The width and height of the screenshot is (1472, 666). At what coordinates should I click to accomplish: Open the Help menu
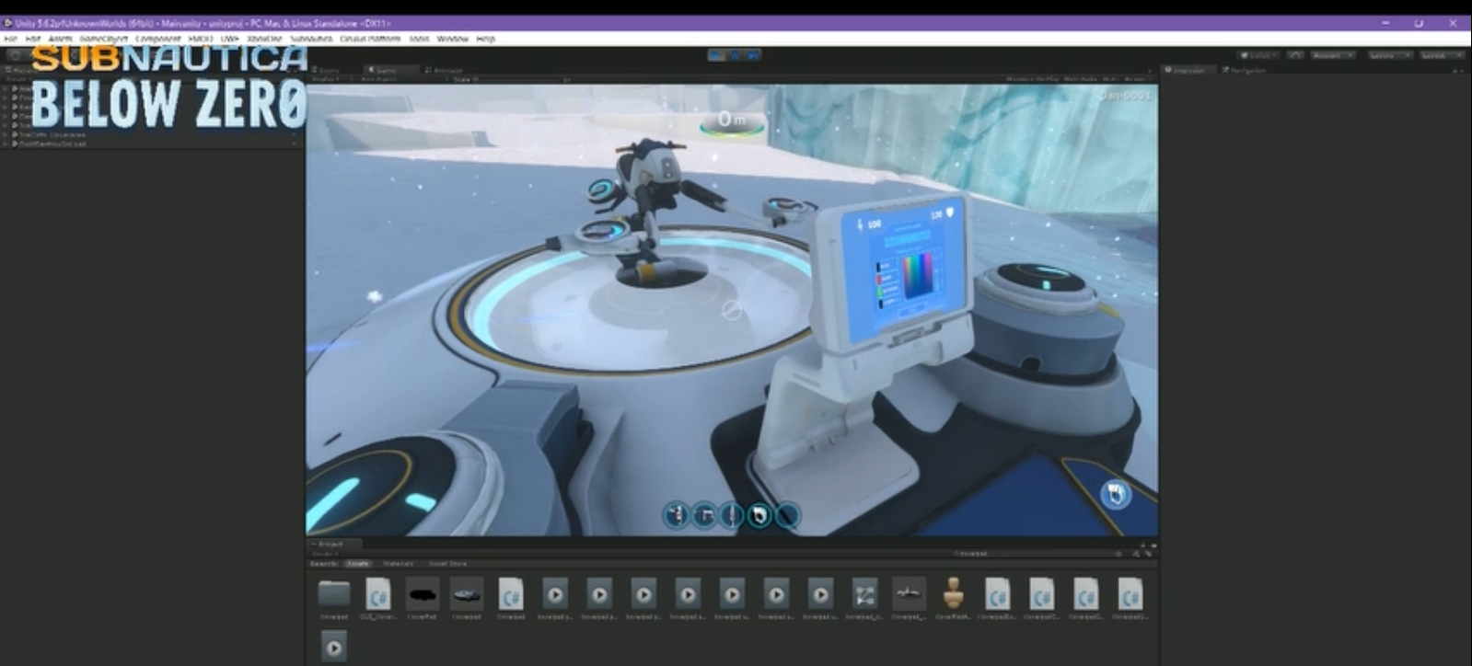(x=485, y=39)
